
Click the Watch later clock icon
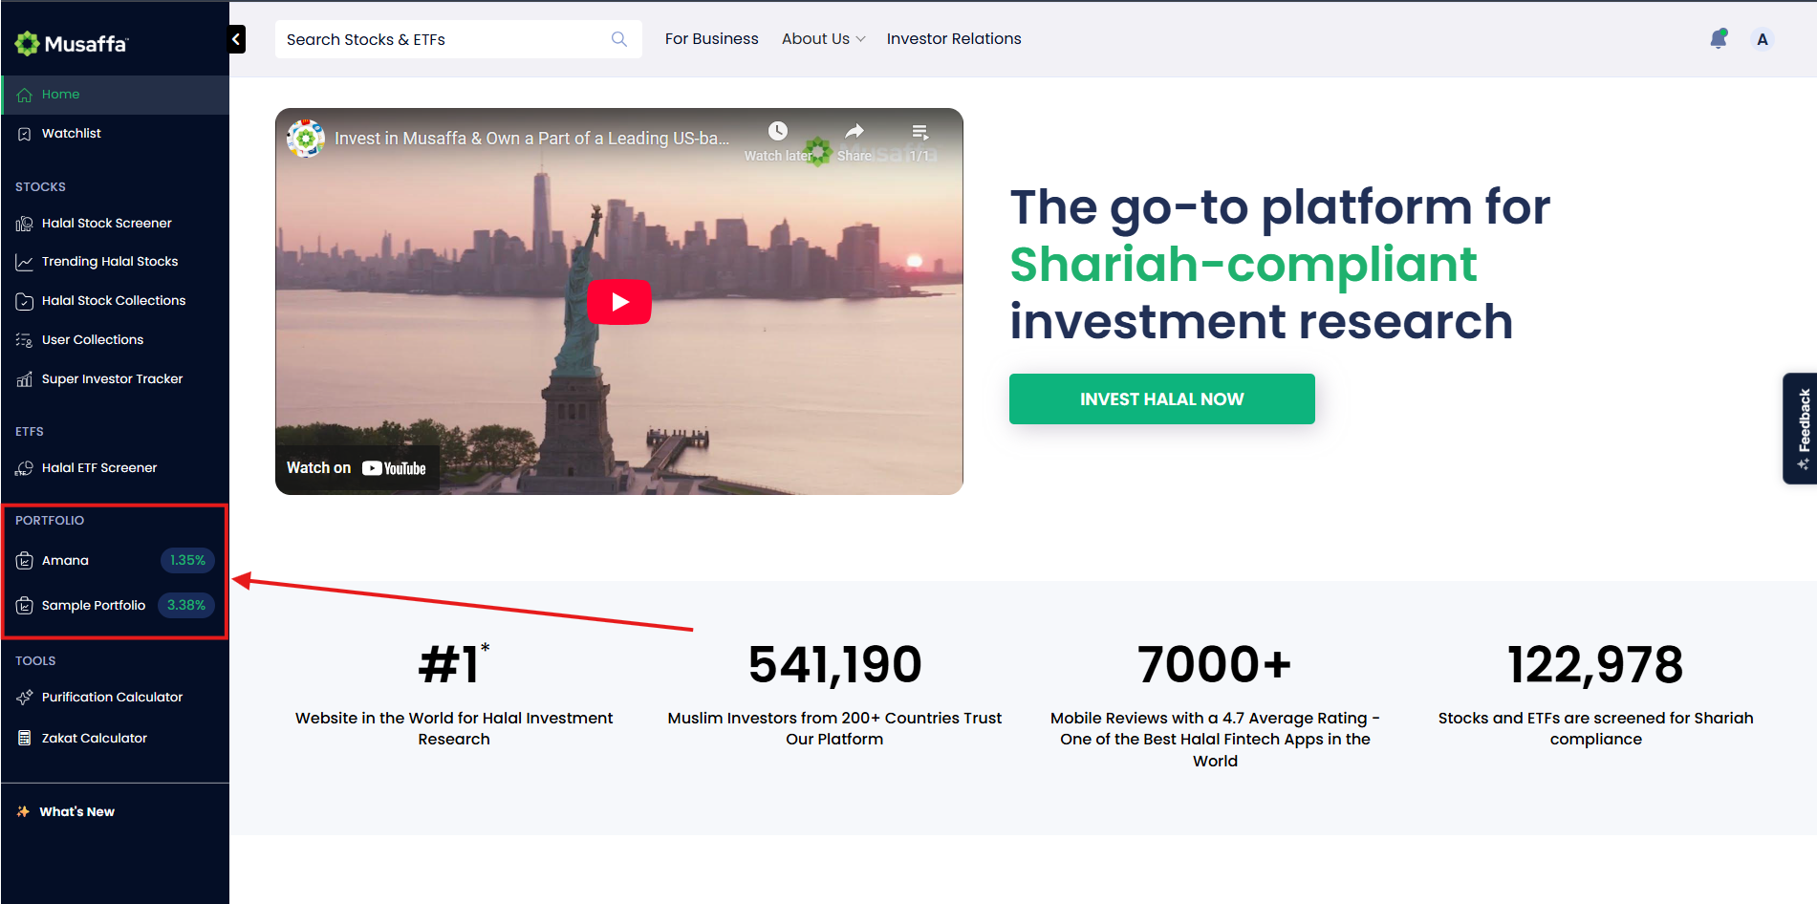[x=778, y=131]
